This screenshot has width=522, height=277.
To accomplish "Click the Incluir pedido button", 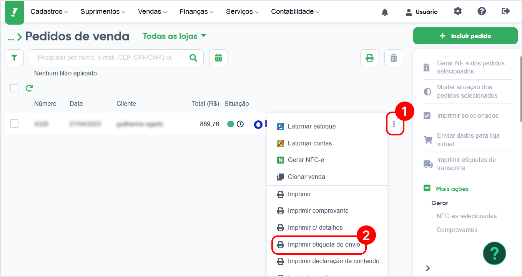I will pyautogui.click(x=465, y=36).
